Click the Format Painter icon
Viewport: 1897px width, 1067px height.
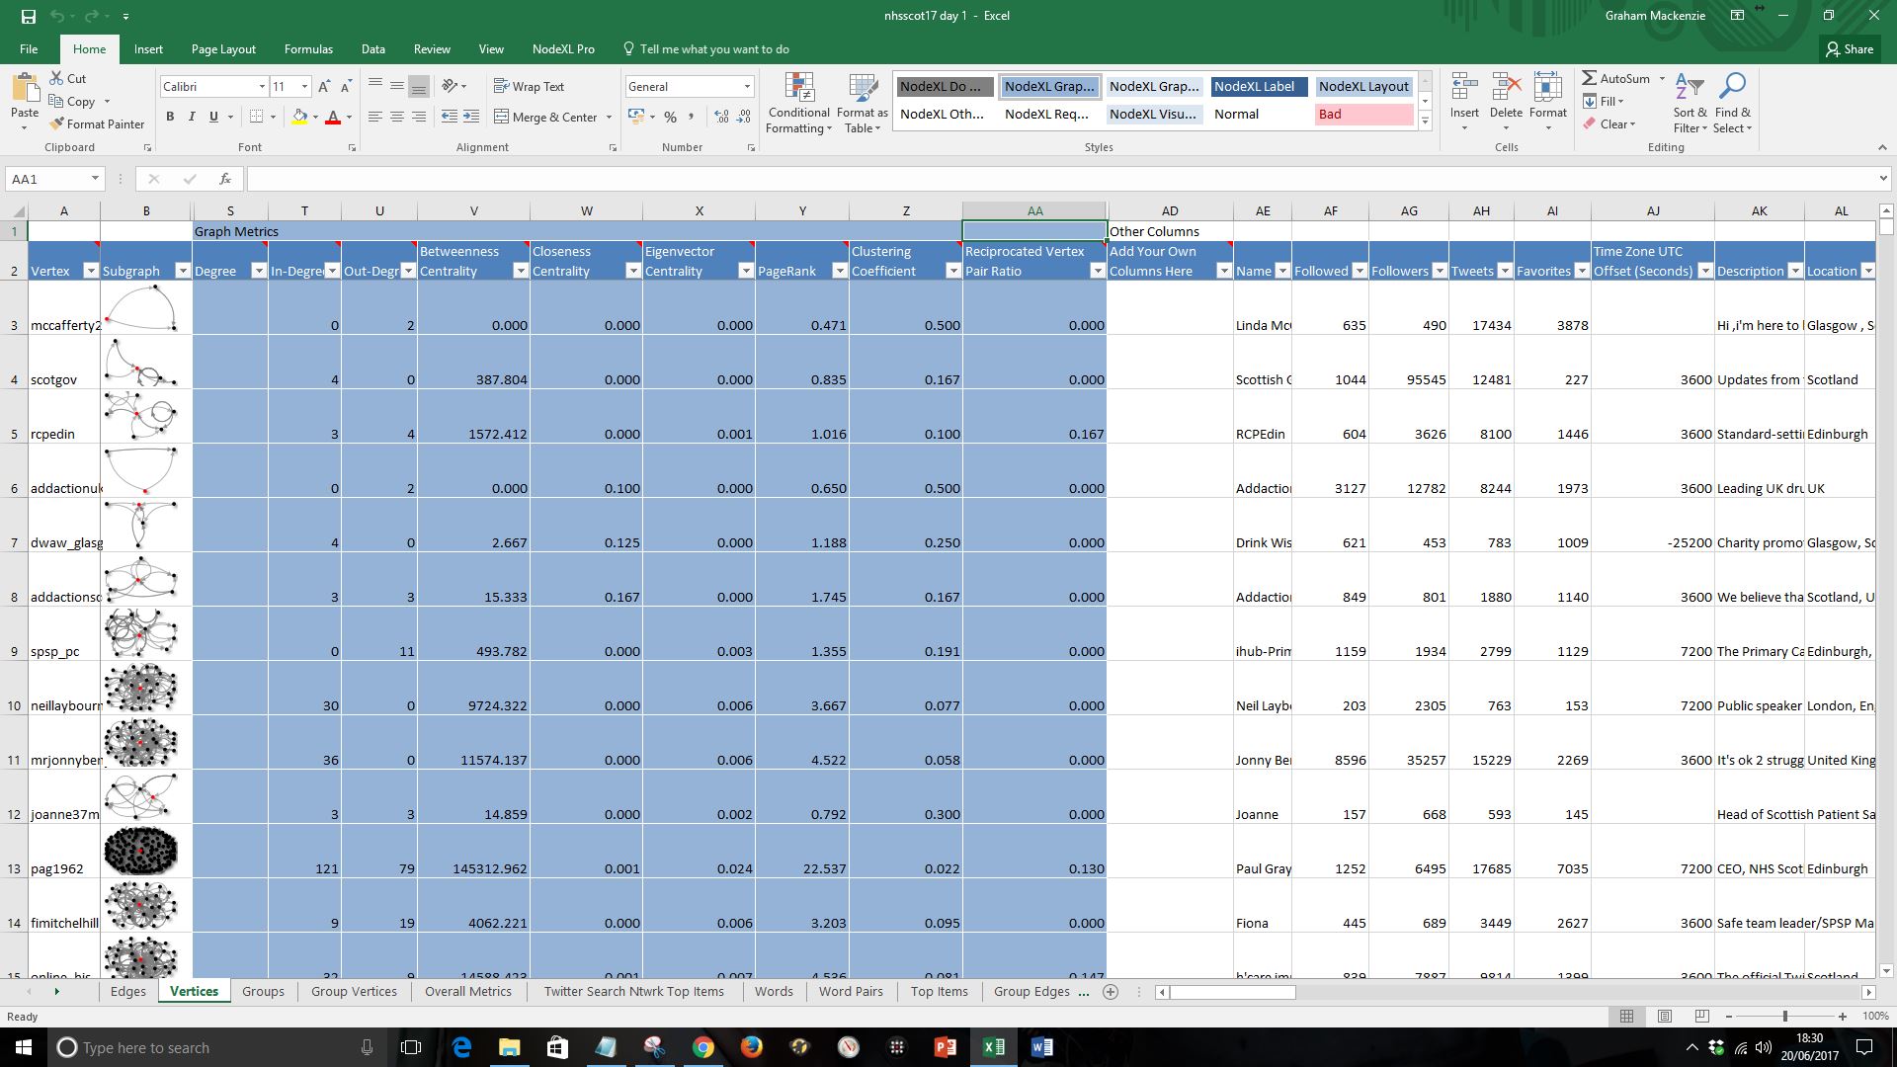(x=57, y=123)
